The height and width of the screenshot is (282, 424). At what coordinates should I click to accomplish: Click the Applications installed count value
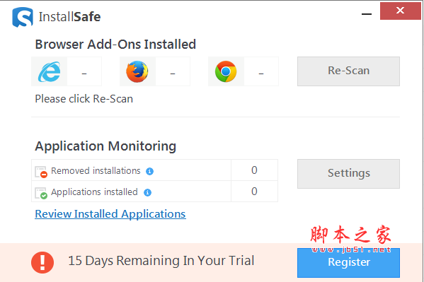point(254,192)
